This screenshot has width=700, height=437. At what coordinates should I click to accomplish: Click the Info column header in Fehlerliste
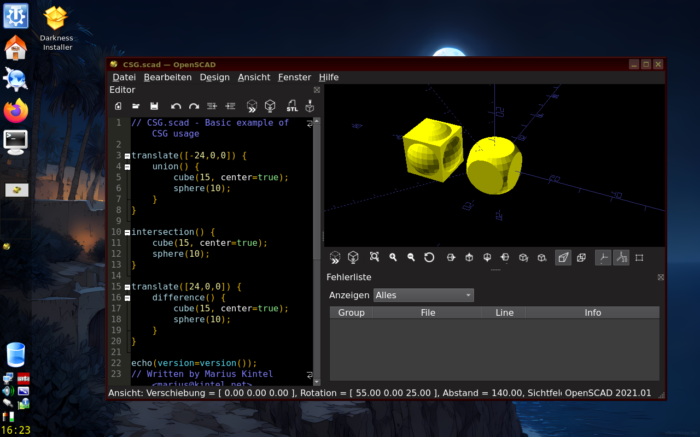593,313
